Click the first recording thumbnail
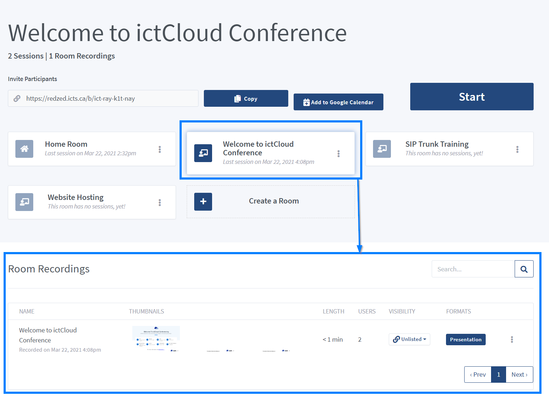 click(x=156, y=339)
